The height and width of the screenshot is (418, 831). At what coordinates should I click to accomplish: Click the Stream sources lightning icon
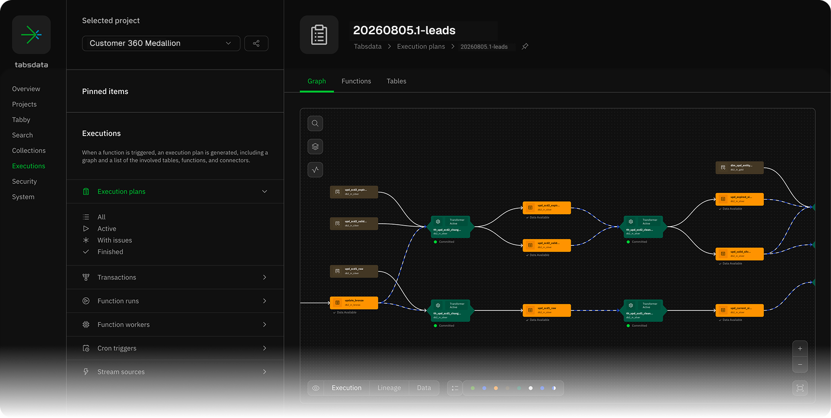pyautogui.click(x=86, y=372)
